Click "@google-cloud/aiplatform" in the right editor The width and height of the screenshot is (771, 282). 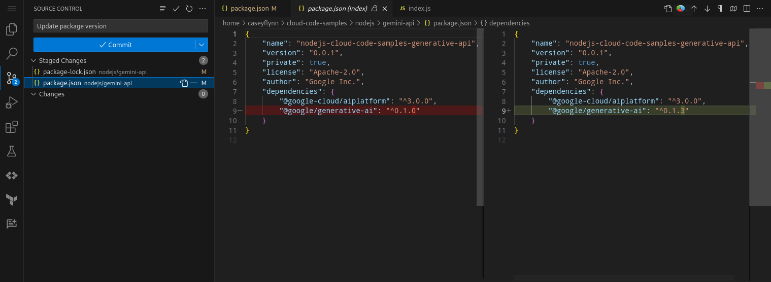(604, 101)
